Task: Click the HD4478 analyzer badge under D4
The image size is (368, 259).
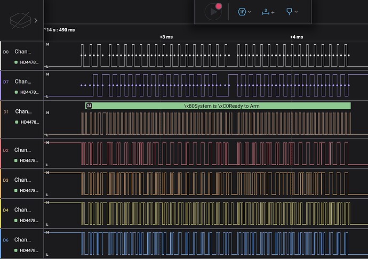Action: pyautogui.click(x=27, y=220)
